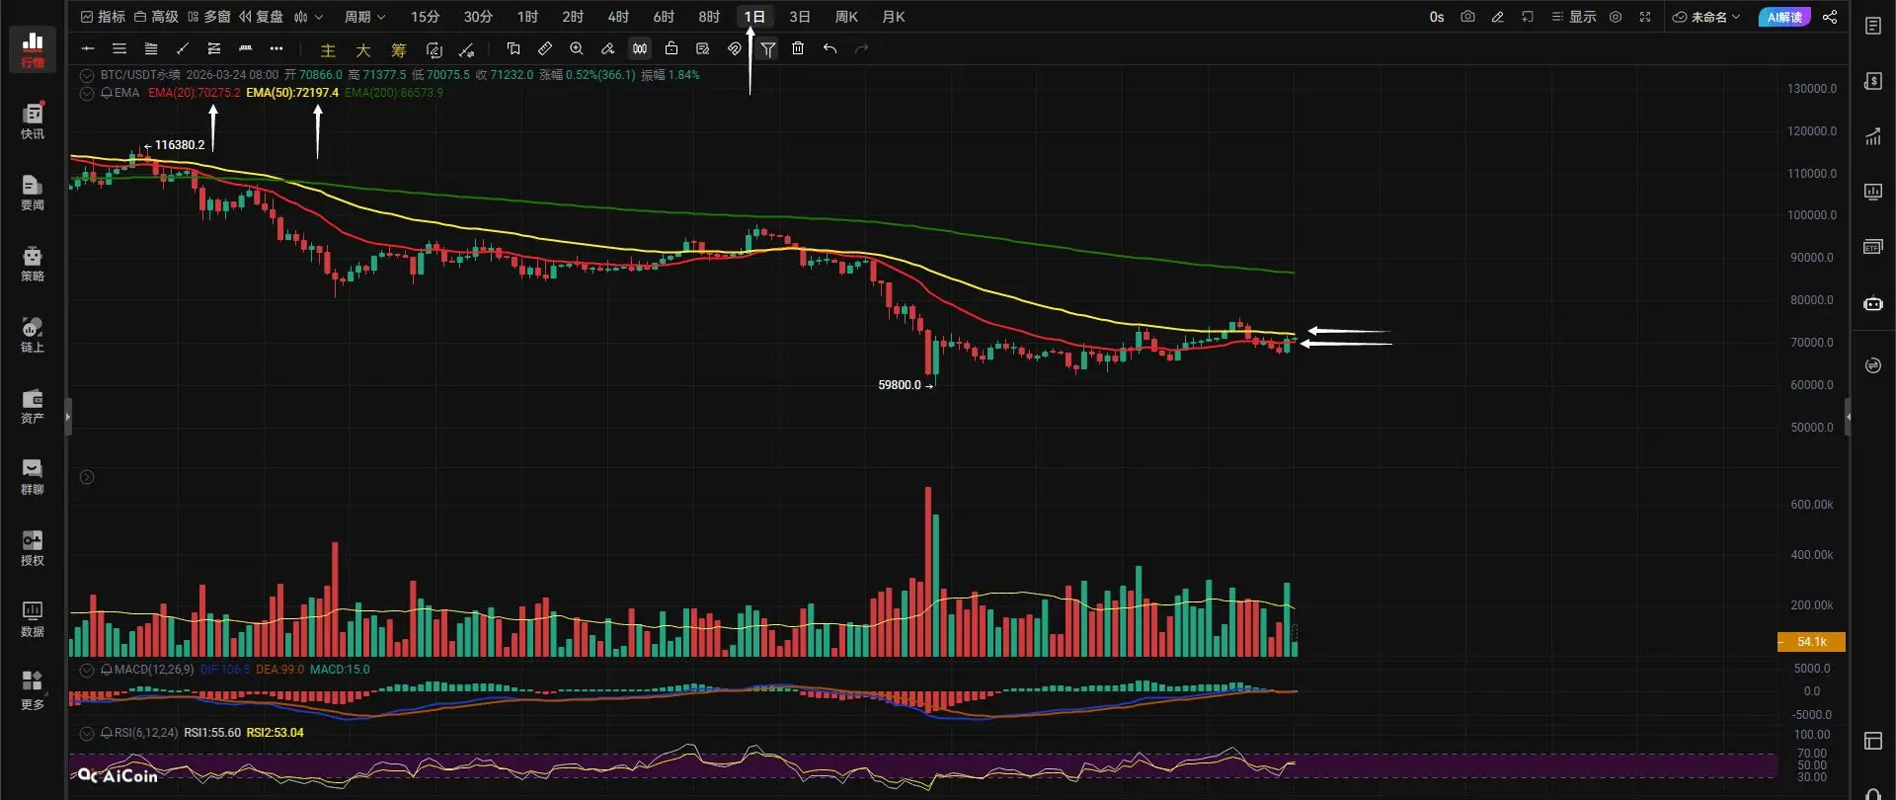This screenshot has height=800, width=1896.
Task: Open the 多窗 multi-window layout
Action: tap(208, 17)
